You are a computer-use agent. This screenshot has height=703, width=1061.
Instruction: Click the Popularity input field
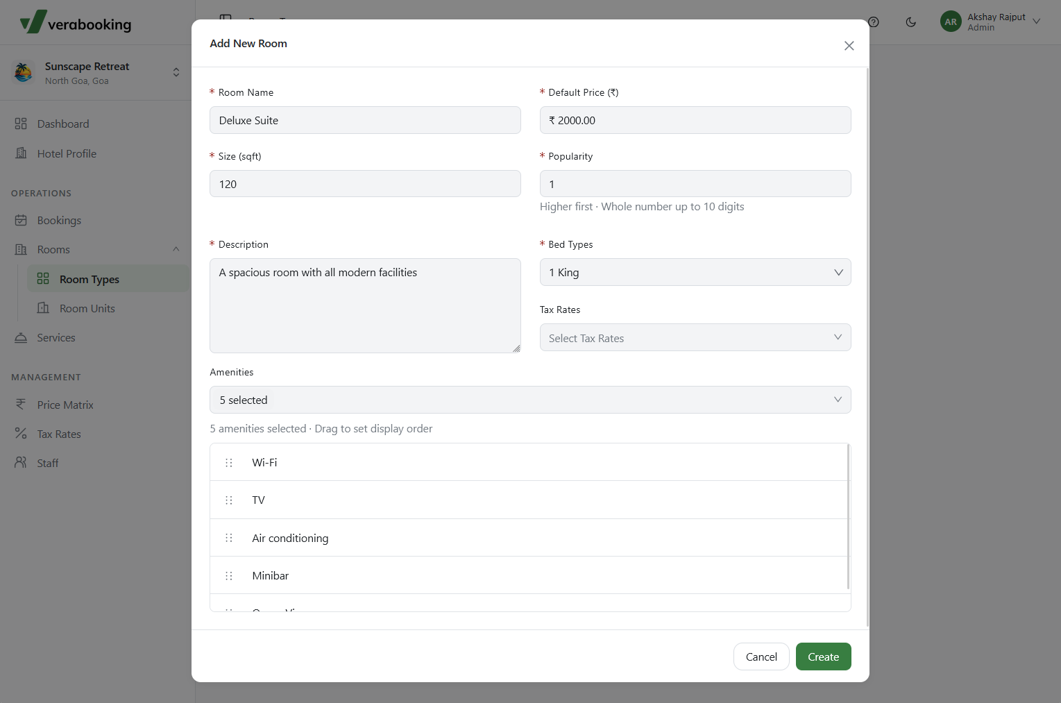pos(695,184)
